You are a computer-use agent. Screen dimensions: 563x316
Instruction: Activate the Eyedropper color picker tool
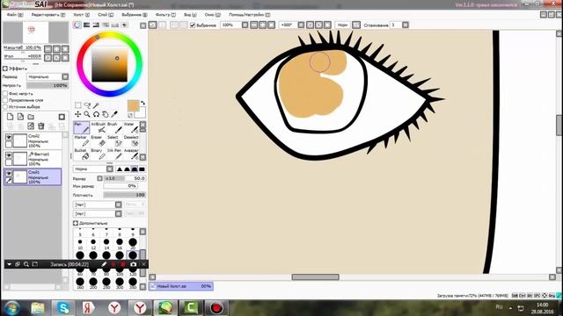(114, 114)
